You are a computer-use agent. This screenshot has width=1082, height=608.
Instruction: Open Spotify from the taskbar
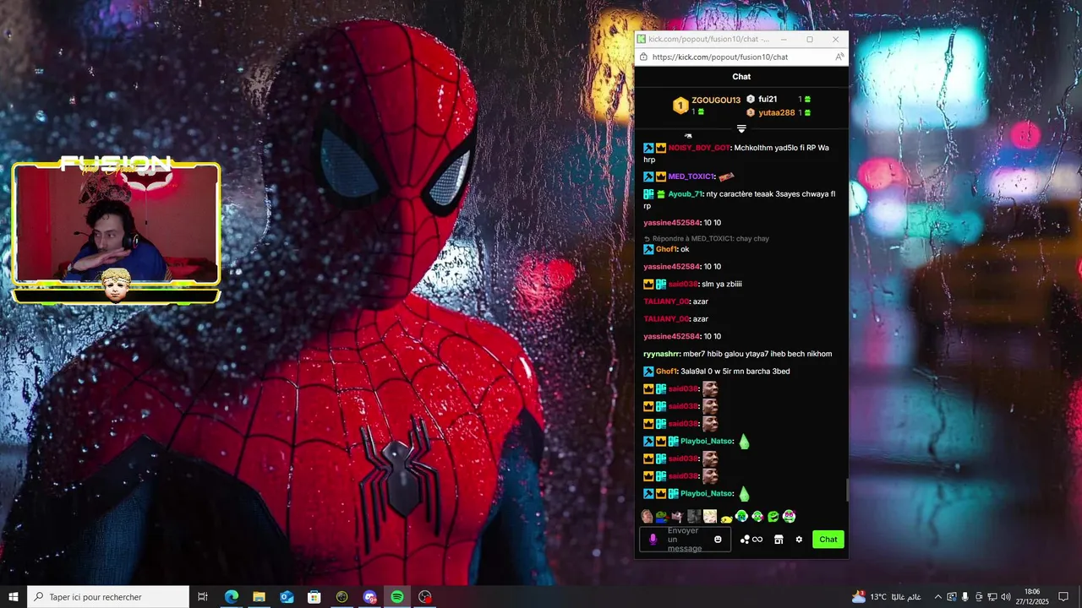click(397, 597)
